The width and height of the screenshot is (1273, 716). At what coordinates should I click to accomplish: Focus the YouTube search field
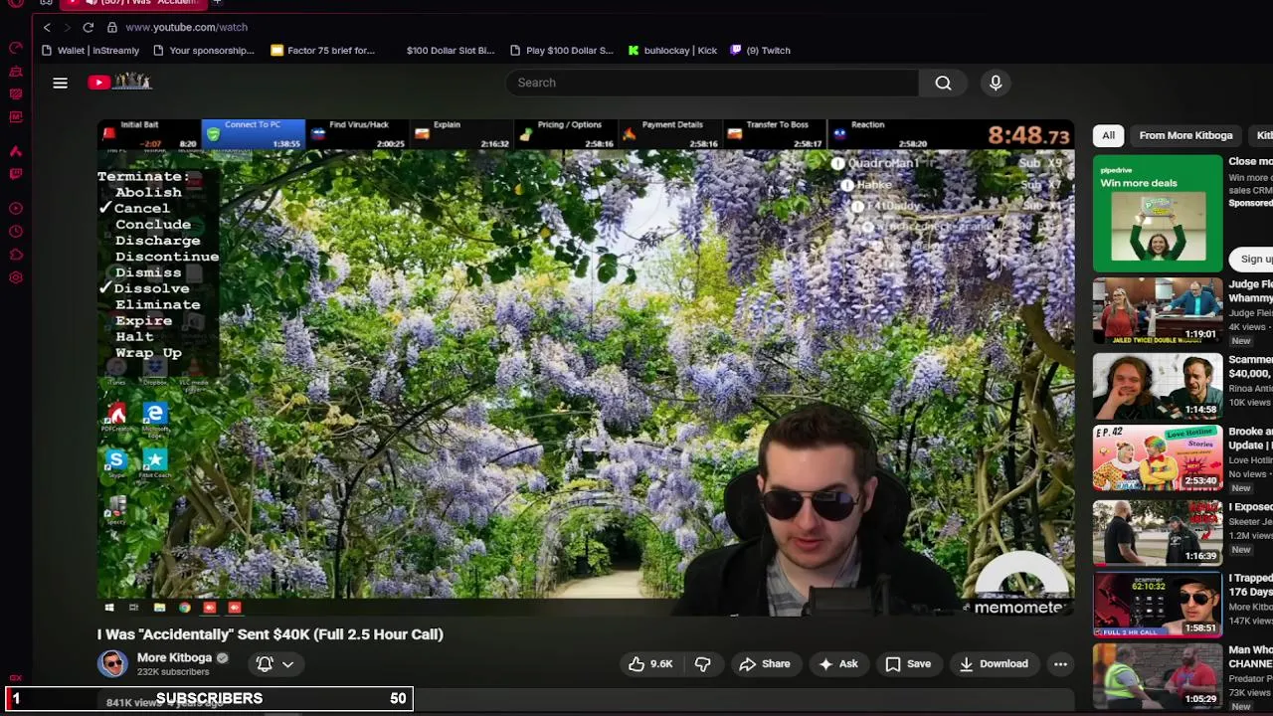click(x=712, y=83)
